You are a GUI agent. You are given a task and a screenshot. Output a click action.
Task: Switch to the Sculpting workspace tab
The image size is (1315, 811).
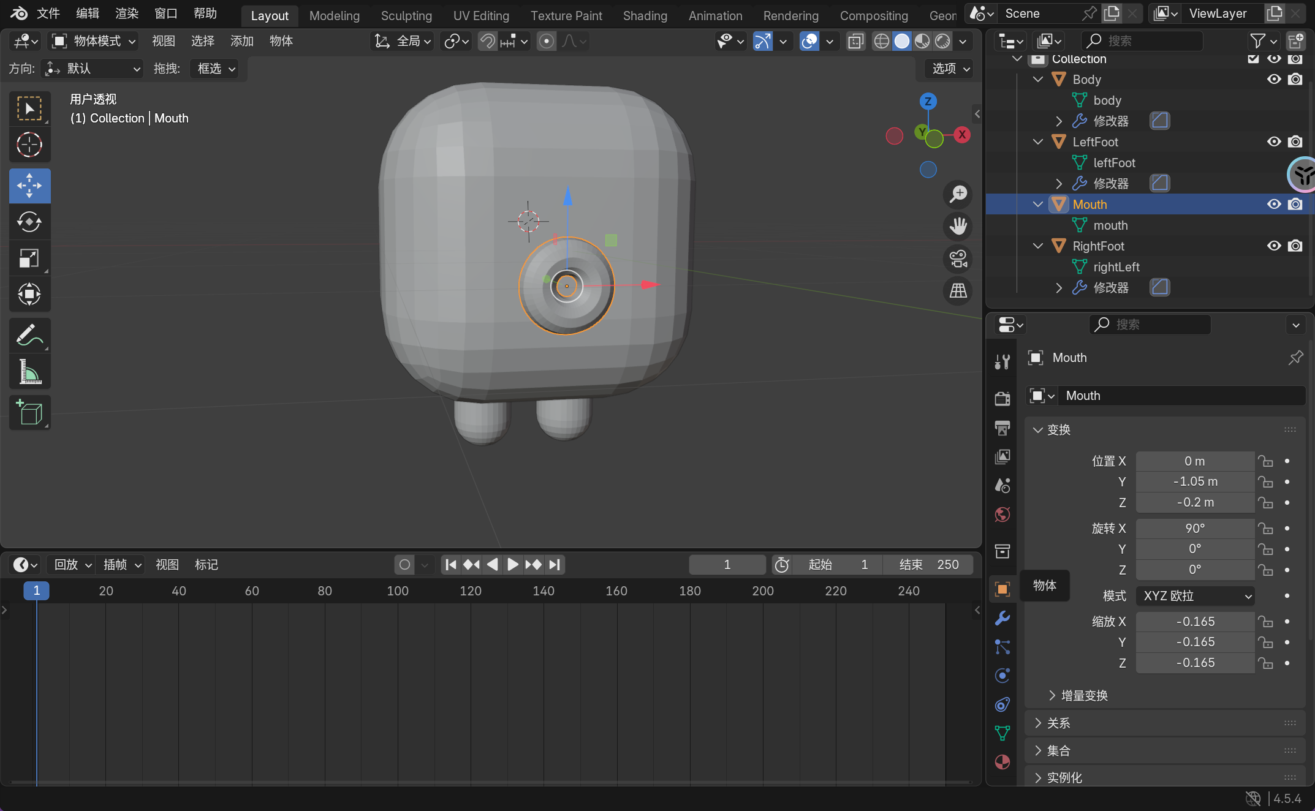[x=406, y=16]
